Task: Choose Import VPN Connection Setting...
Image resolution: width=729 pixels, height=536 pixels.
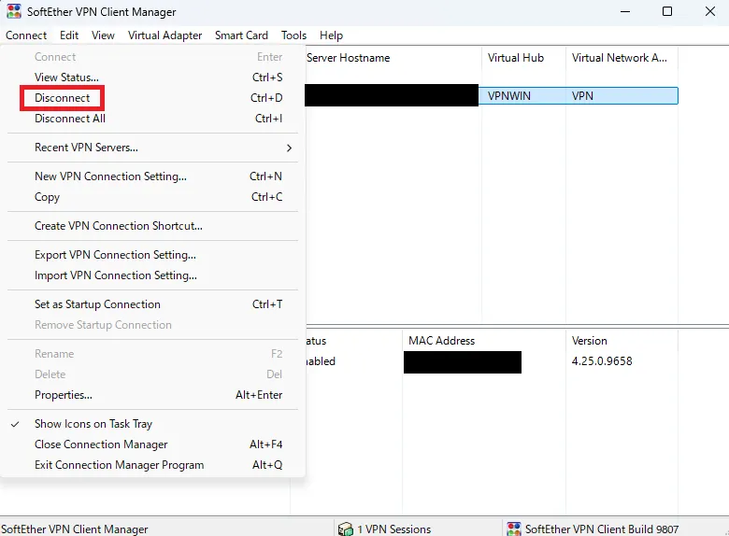Action: (x=153, y=275)
